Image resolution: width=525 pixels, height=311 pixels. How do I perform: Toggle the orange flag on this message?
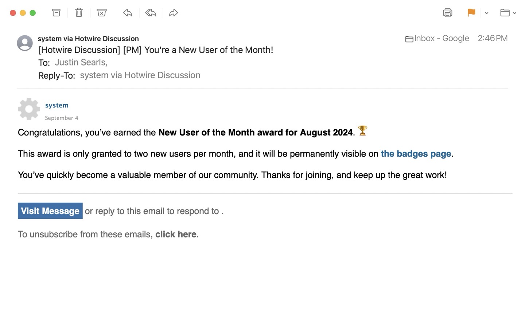click(471, 13)
